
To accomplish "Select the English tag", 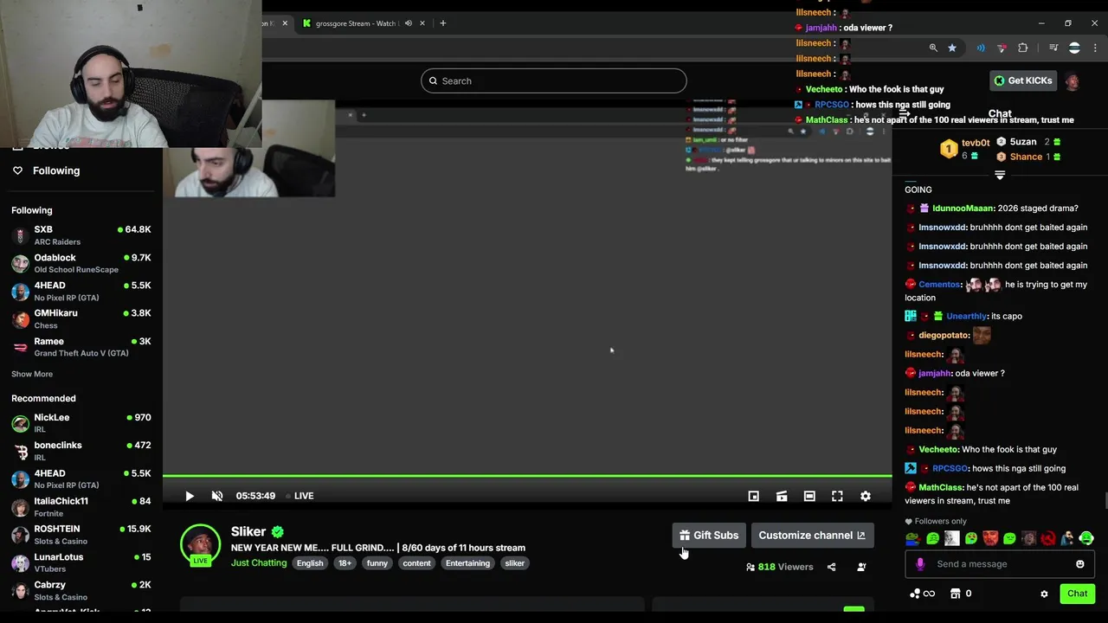I will coord(309,563).
